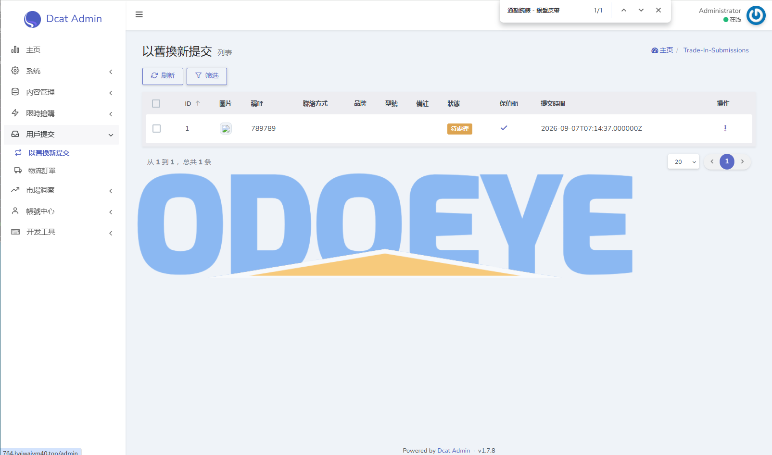Click the 聯絡方式 column header

(316, 103)
